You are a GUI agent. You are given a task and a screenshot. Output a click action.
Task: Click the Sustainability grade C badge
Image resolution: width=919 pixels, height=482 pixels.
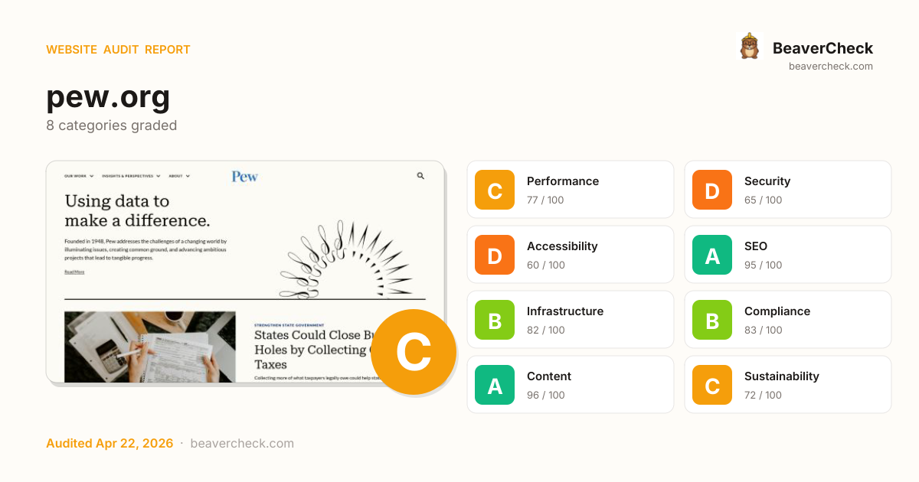tap(712, 385)
